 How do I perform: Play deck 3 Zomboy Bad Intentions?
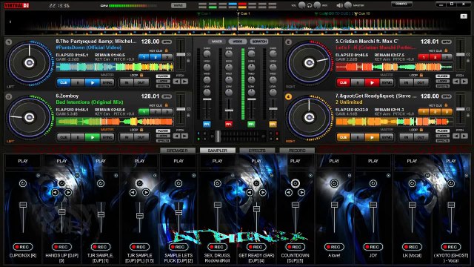93,137
